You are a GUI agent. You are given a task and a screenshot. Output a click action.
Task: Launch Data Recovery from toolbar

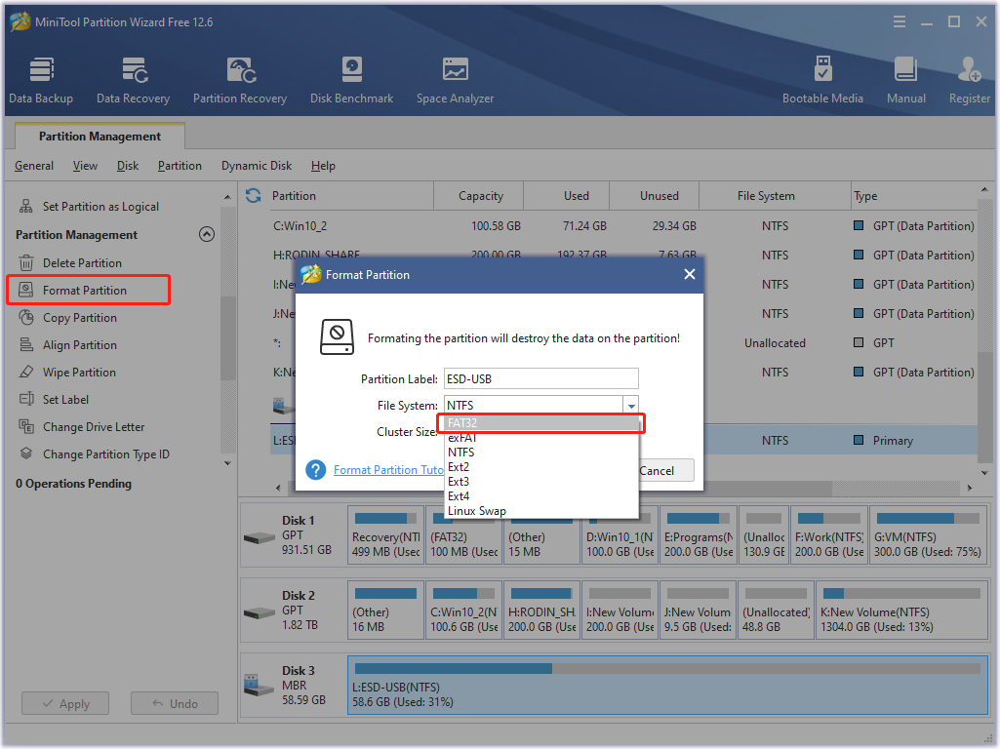click(134, 80)
